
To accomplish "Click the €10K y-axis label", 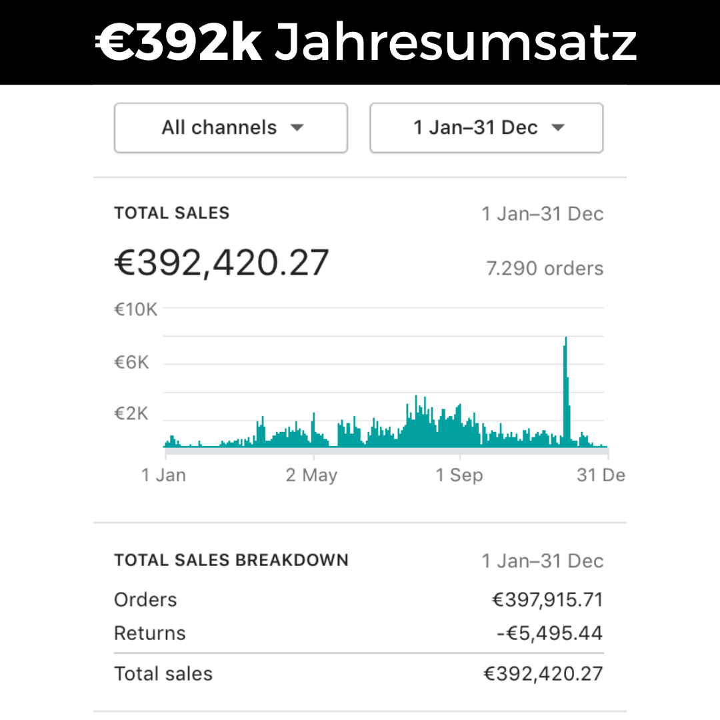I will (135, 309).
